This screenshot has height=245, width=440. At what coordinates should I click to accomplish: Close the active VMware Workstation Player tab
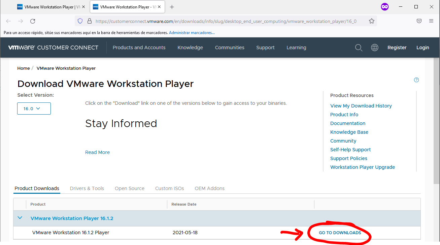[159, 7]
